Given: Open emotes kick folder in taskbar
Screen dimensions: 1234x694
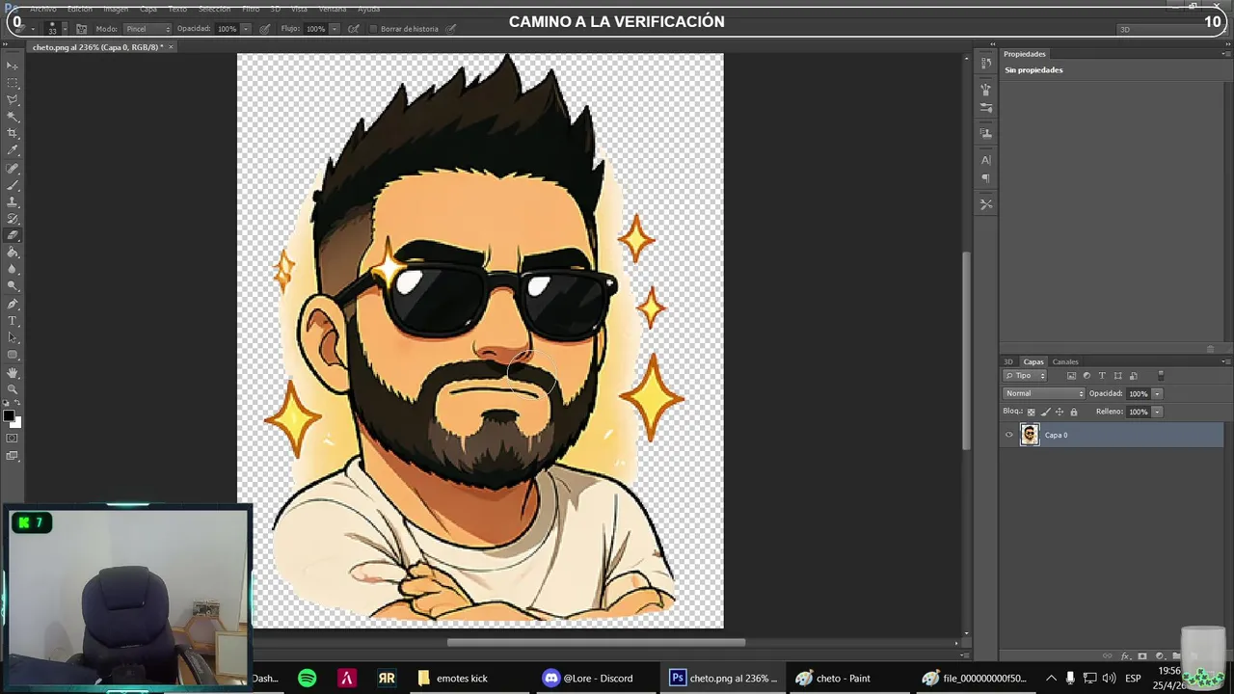Looking at the screenshot, I should [x=452, y=678].
